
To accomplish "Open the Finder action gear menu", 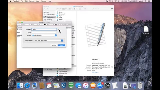I will point(75,9).
